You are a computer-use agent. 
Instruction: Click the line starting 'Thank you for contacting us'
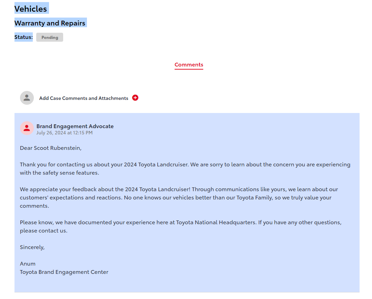[x=185, y=165]
